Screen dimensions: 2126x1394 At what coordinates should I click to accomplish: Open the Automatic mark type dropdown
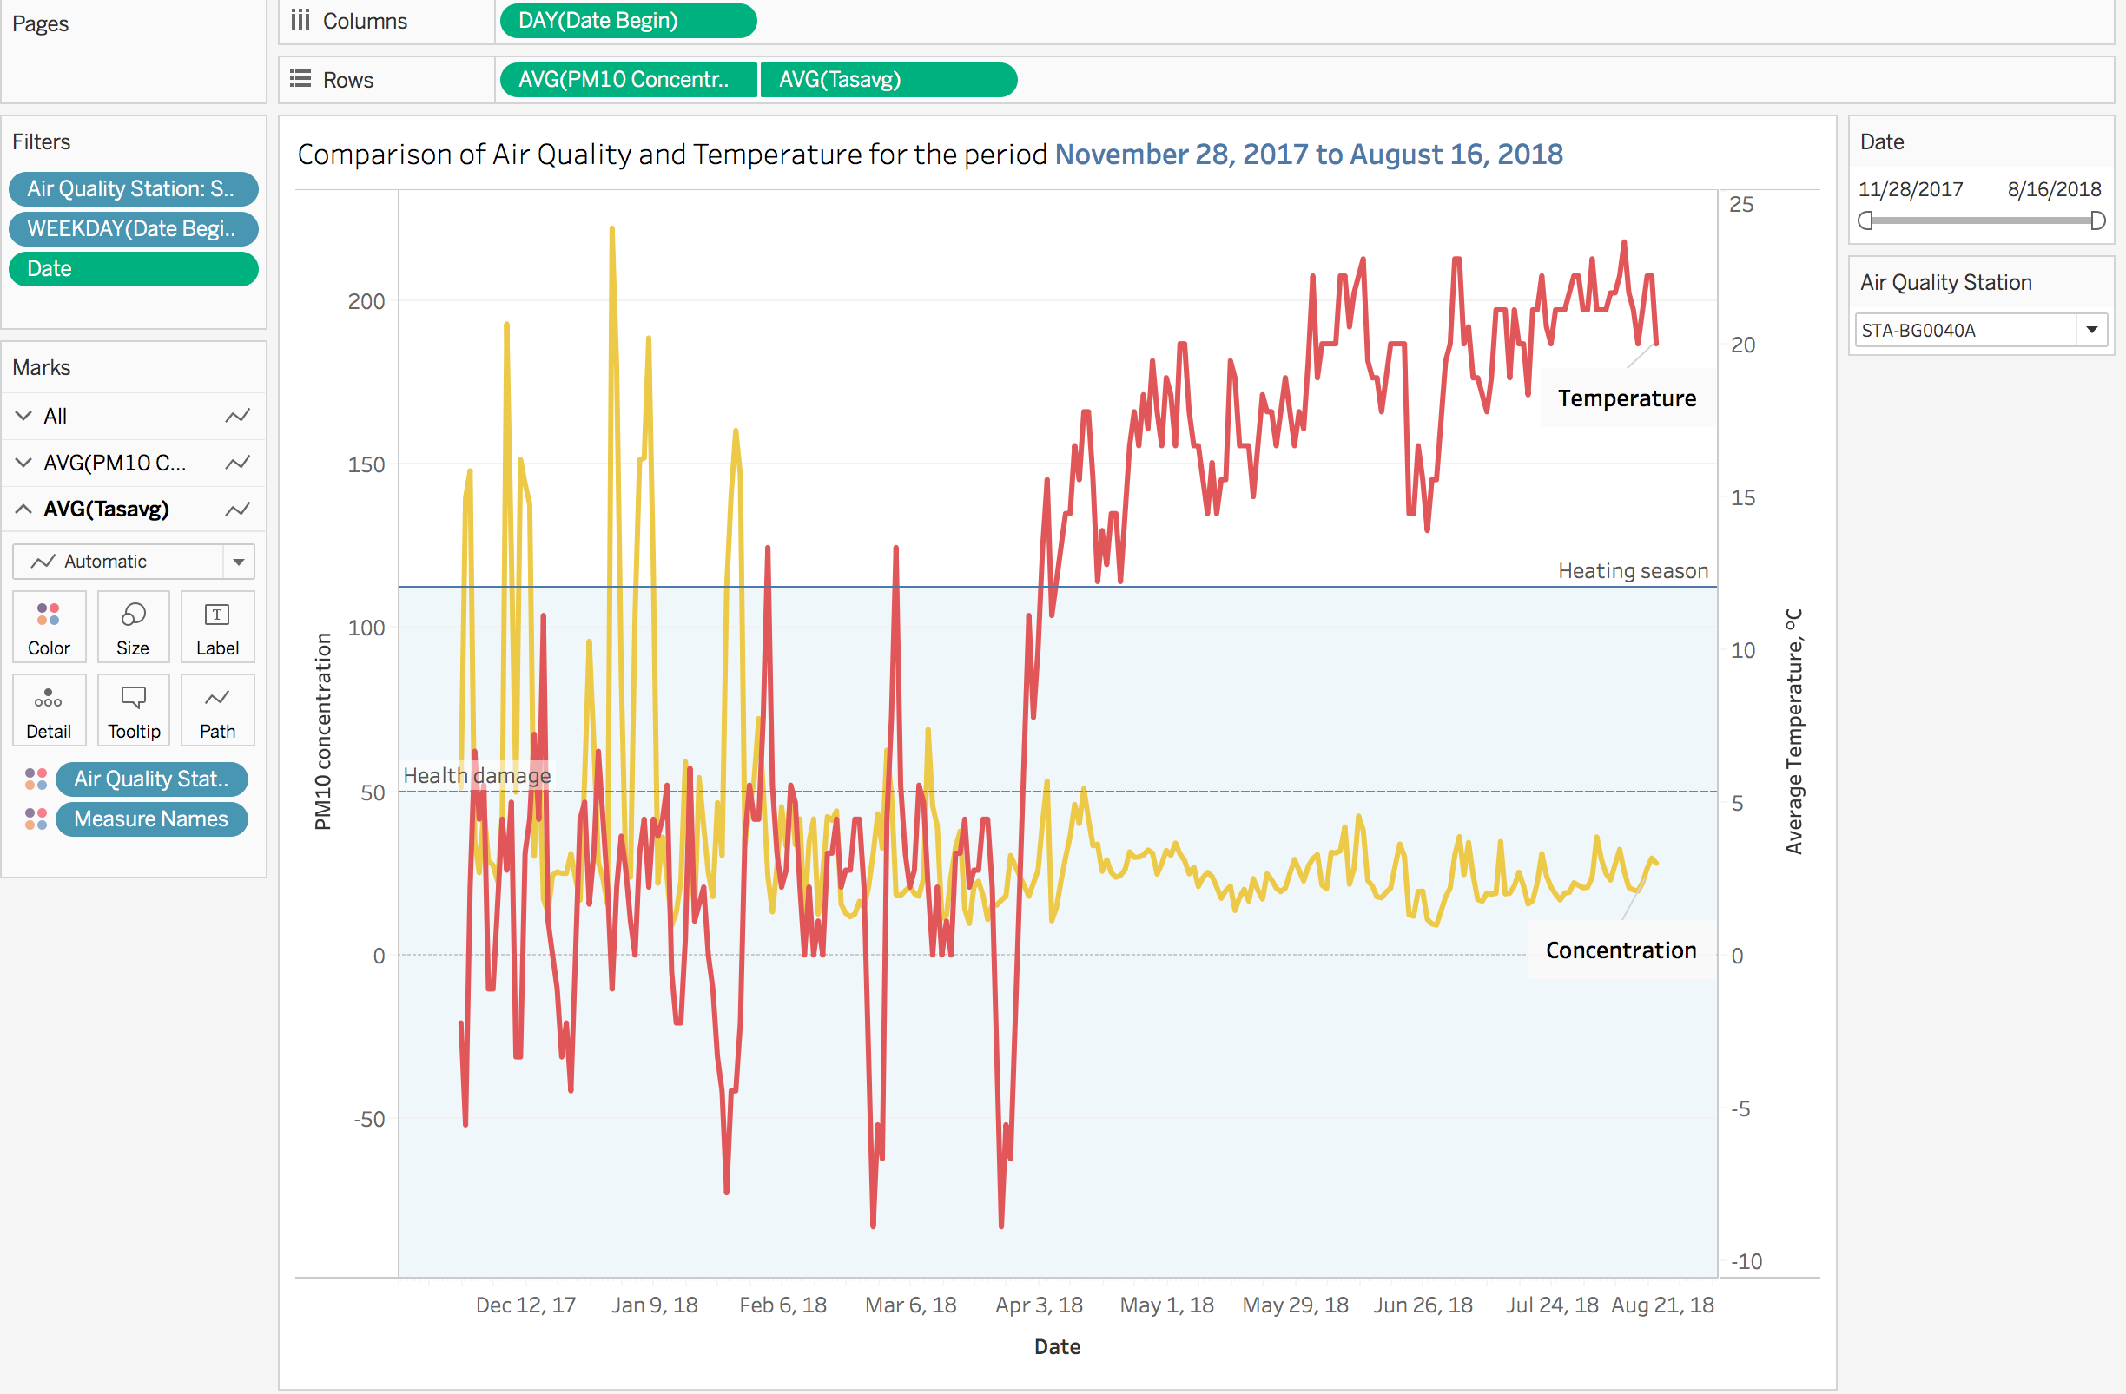tap(134, 562)
